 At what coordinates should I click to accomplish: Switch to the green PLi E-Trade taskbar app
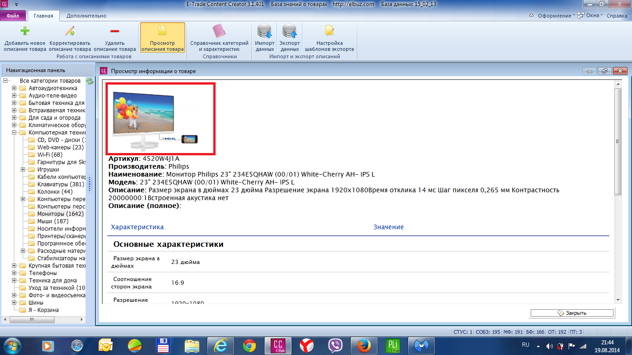tap(393, 346)
